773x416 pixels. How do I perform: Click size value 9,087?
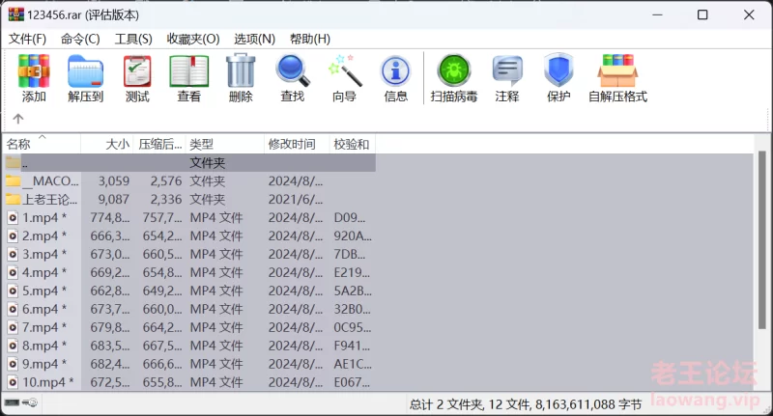point(114,200)
